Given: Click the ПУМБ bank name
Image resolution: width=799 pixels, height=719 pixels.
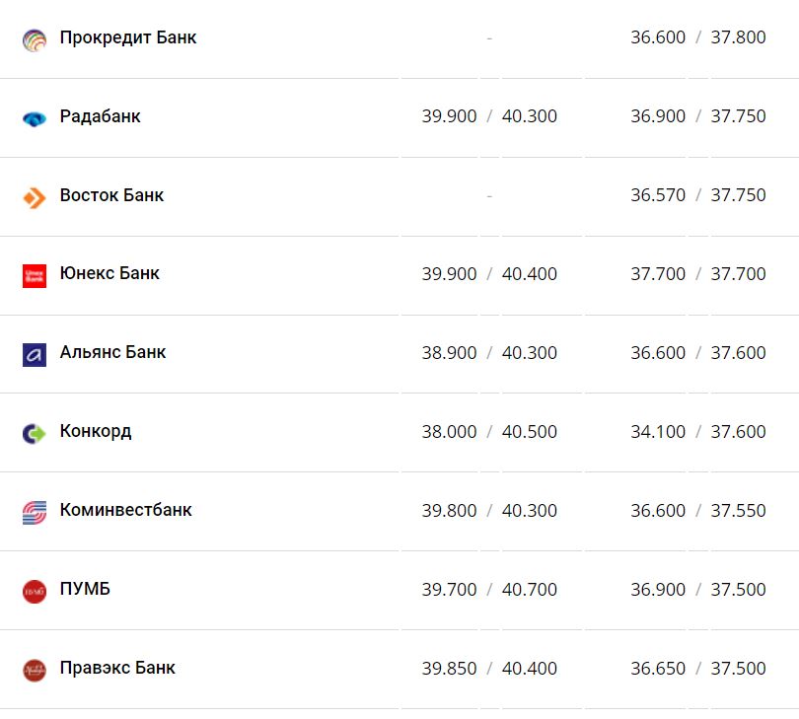Looking at the screenshot, I should pos(85,589).
